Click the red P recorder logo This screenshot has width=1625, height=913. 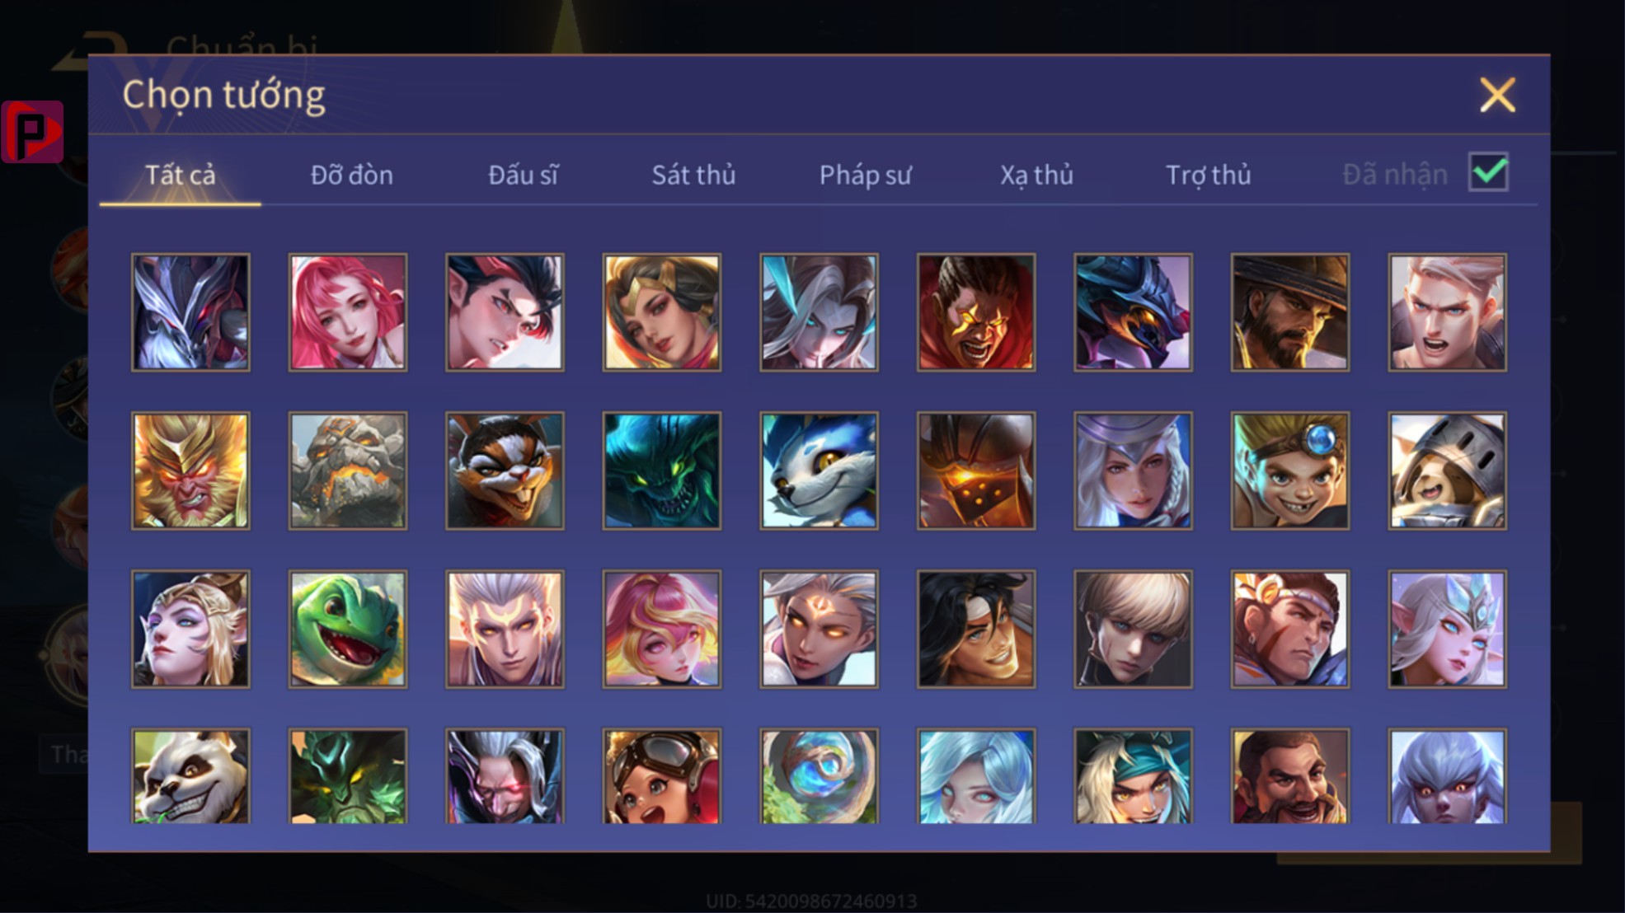click(32, 132)
